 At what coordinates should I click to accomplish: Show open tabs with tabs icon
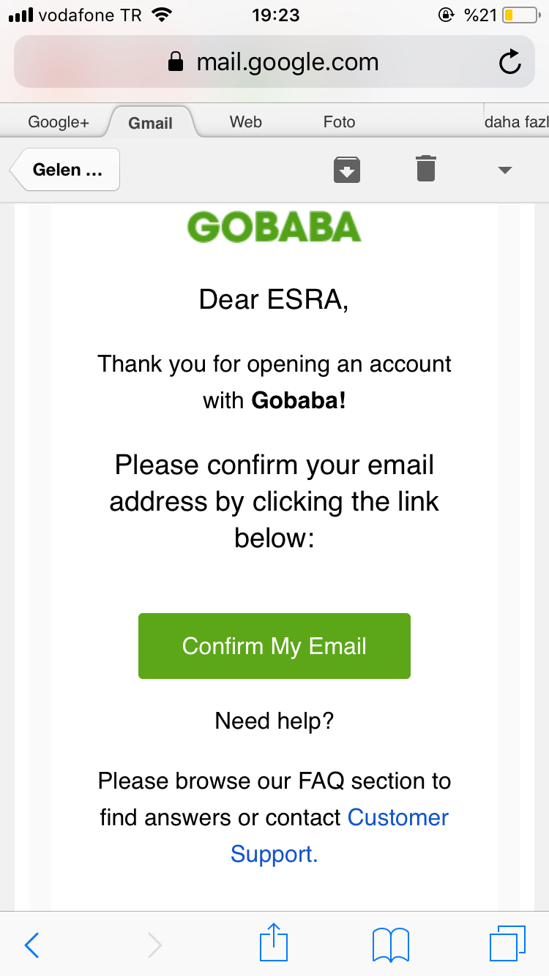508,944
